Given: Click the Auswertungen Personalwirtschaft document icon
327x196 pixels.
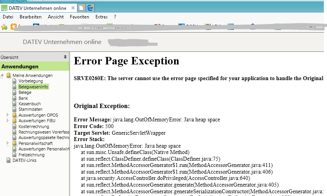Looking at the screenshot, I should 15,149.
